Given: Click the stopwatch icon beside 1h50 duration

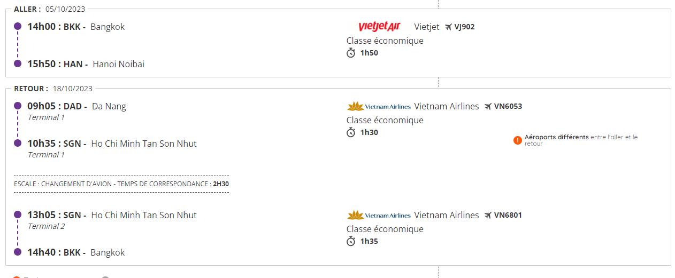Looking at the screenshot, I should click(351, 53).
